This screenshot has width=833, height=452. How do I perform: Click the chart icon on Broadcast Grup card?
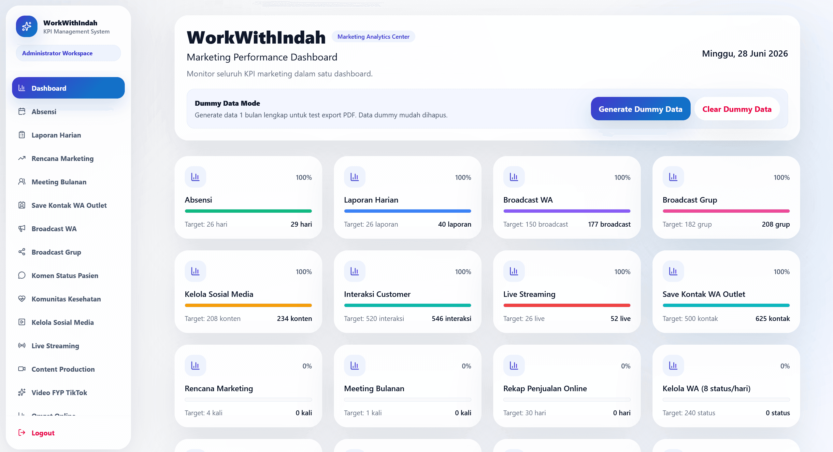673,177
